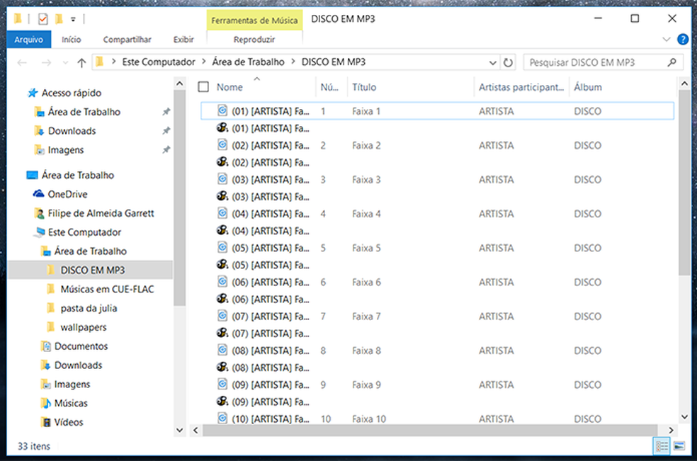This screenshot has height=461, width=697.
Task: Click the music file icon of Faixa 3 row
Action: [222, 179]
